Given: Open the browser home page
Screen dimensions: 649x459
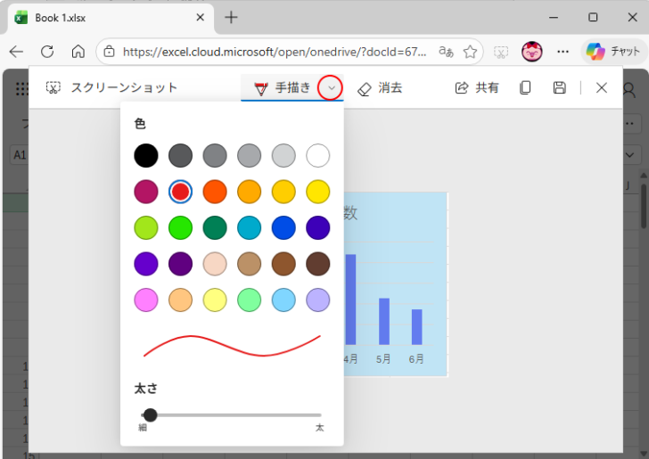Looking at the screenshot, I should tap(78, 52).
